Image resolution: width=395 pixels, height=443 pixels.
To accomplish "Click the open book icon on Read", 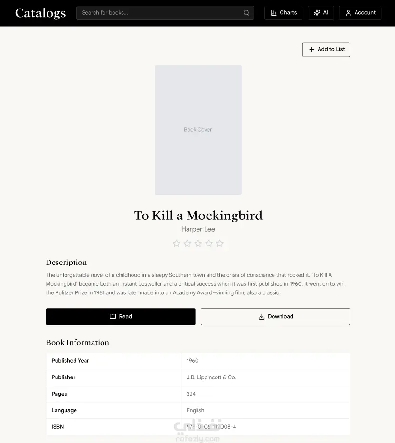I will pos(113,316).
